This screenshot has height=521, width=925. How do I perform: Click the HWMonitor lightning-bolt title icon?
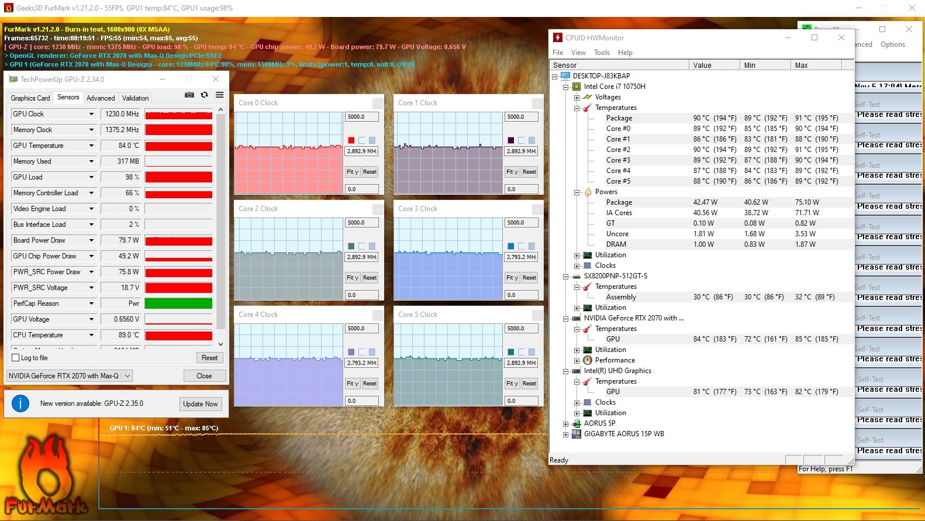coord(558,37)
